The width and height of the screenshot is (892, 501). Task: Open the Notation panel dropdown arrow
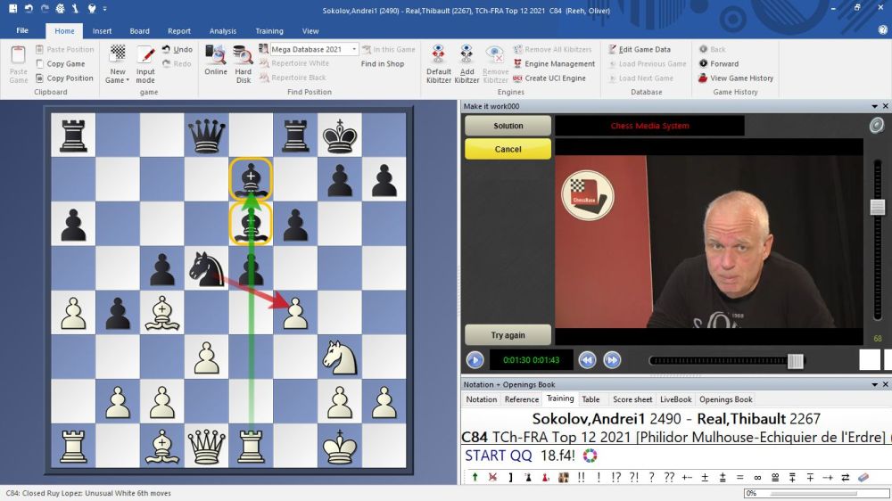click(873, 384)
